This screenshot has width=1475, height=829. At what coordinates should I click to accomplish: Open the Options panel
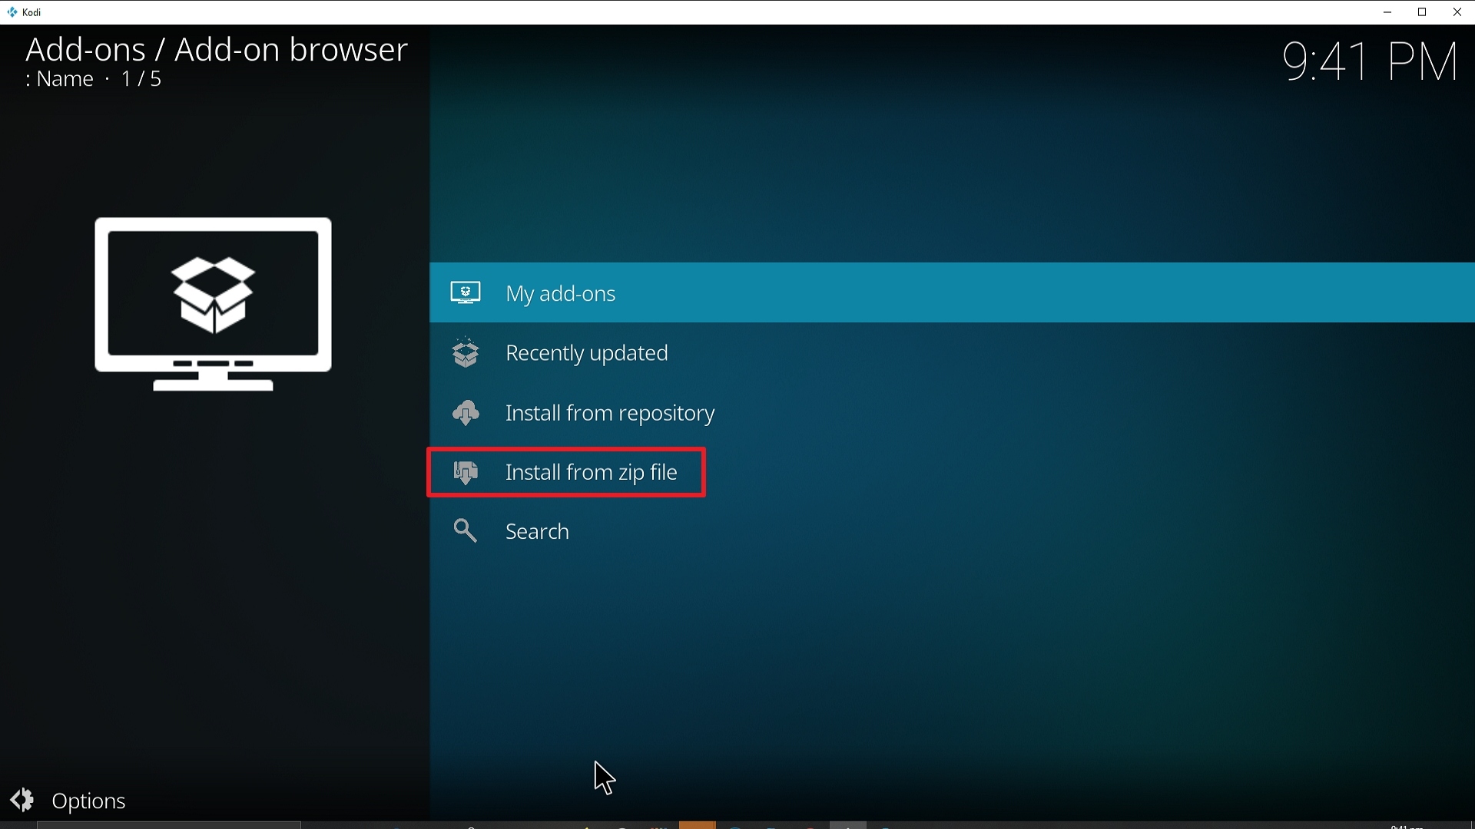click(x=68, y=801)
